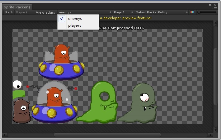Image resolution: width=221 pixels, height=140 pixels.
Task: Choose players from the atlas list
Action: pos(78,25)
